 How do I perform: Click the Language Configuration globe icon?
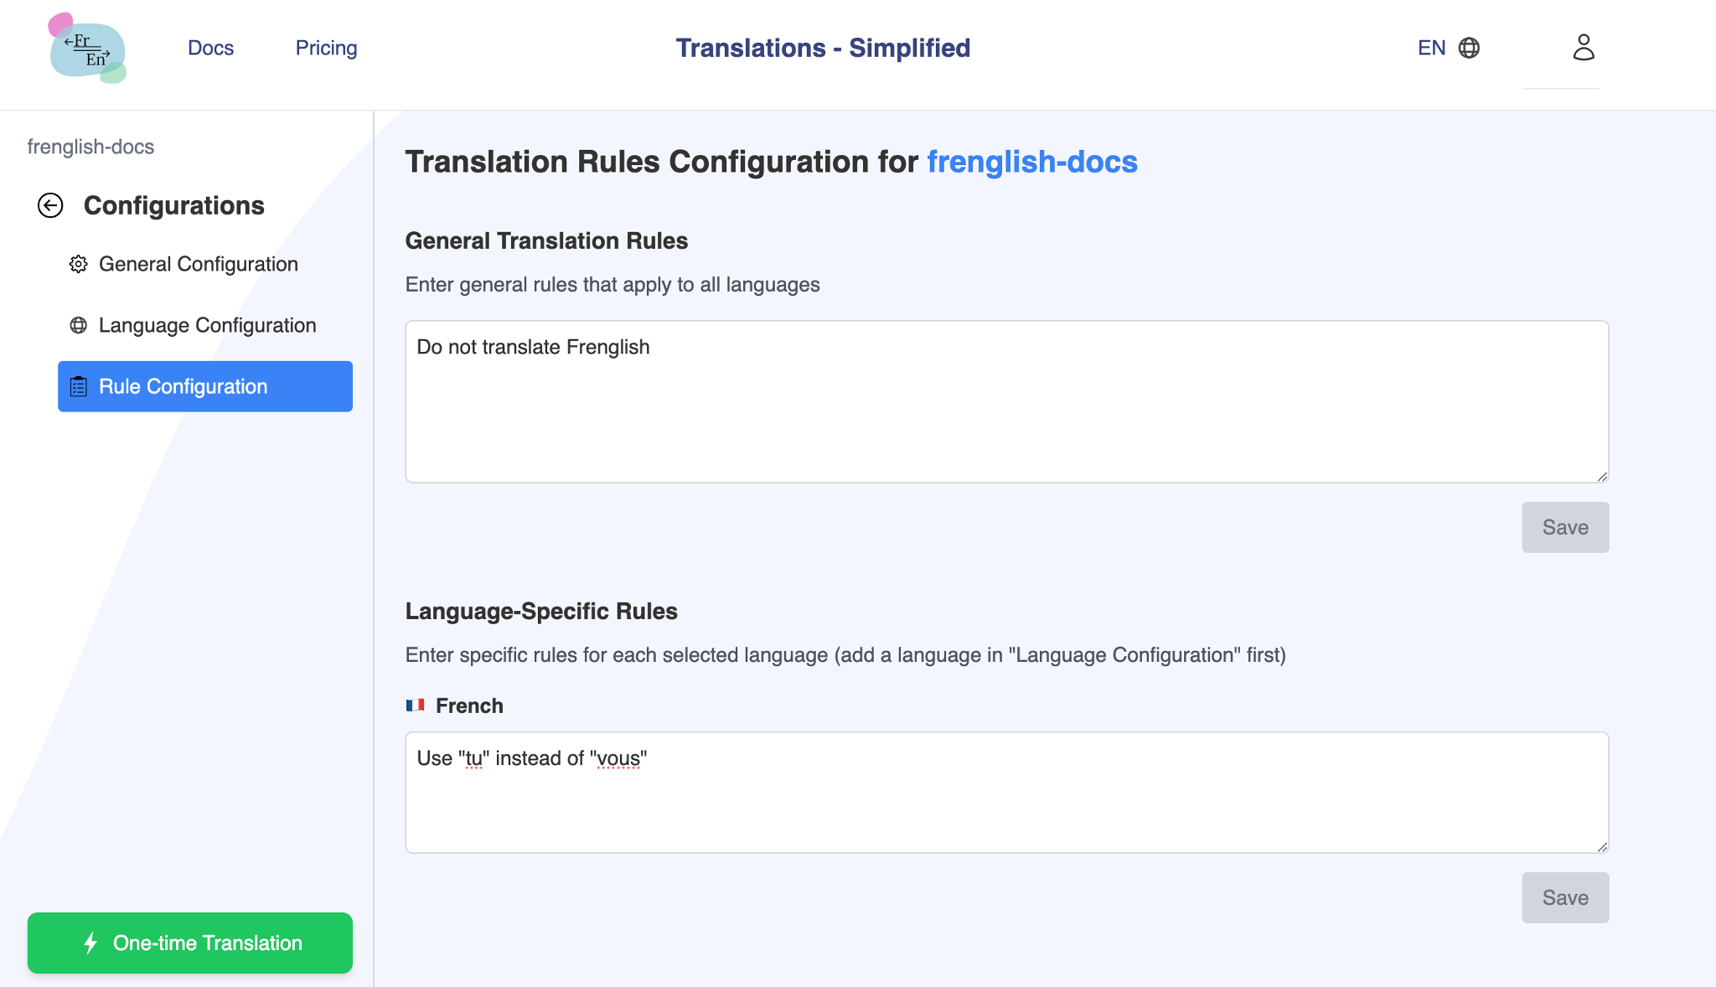(x=79, y=324)
